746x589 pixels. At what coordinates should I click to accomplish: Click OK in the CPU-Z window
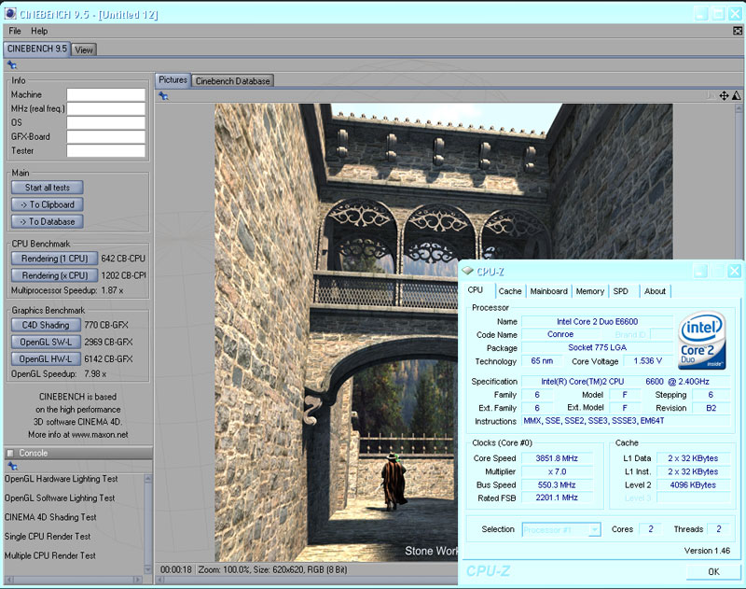point(713,571)
